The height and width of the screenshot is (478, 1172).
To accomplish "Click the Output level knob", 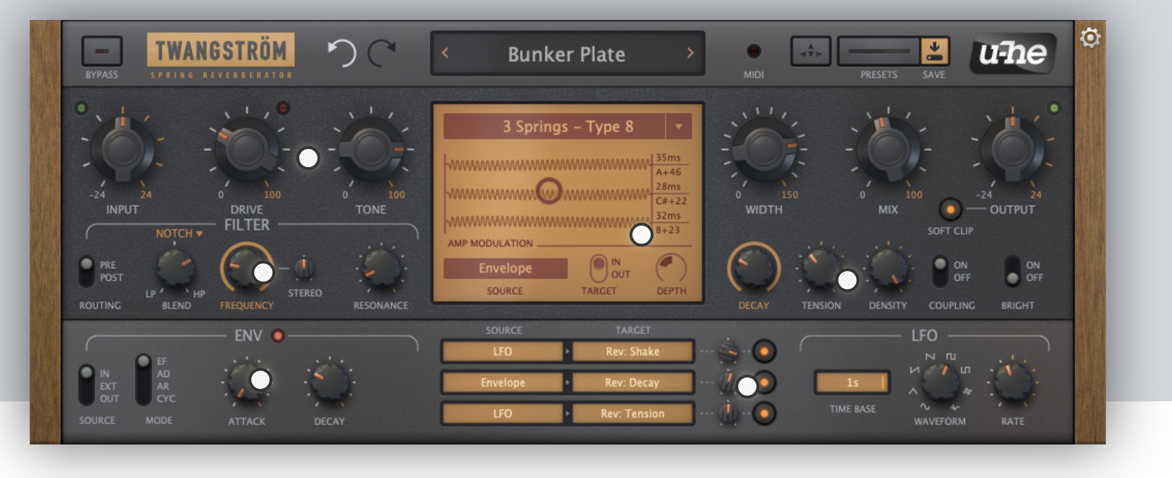I will pos(1012,149).
